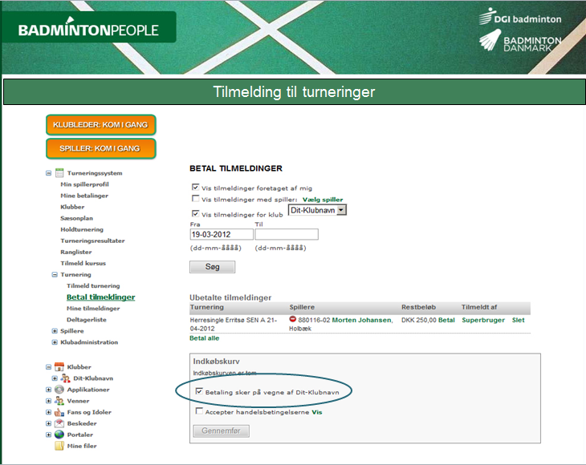
Task: Click the Turneringssystem calendar icon
Action: click(x=59, y=173)
